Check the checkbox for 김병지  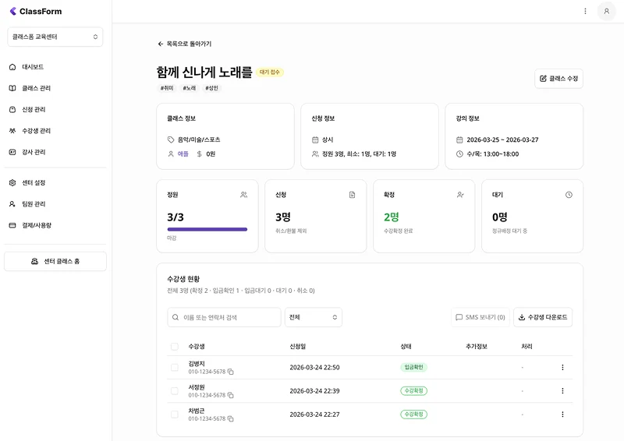point(174,368)
